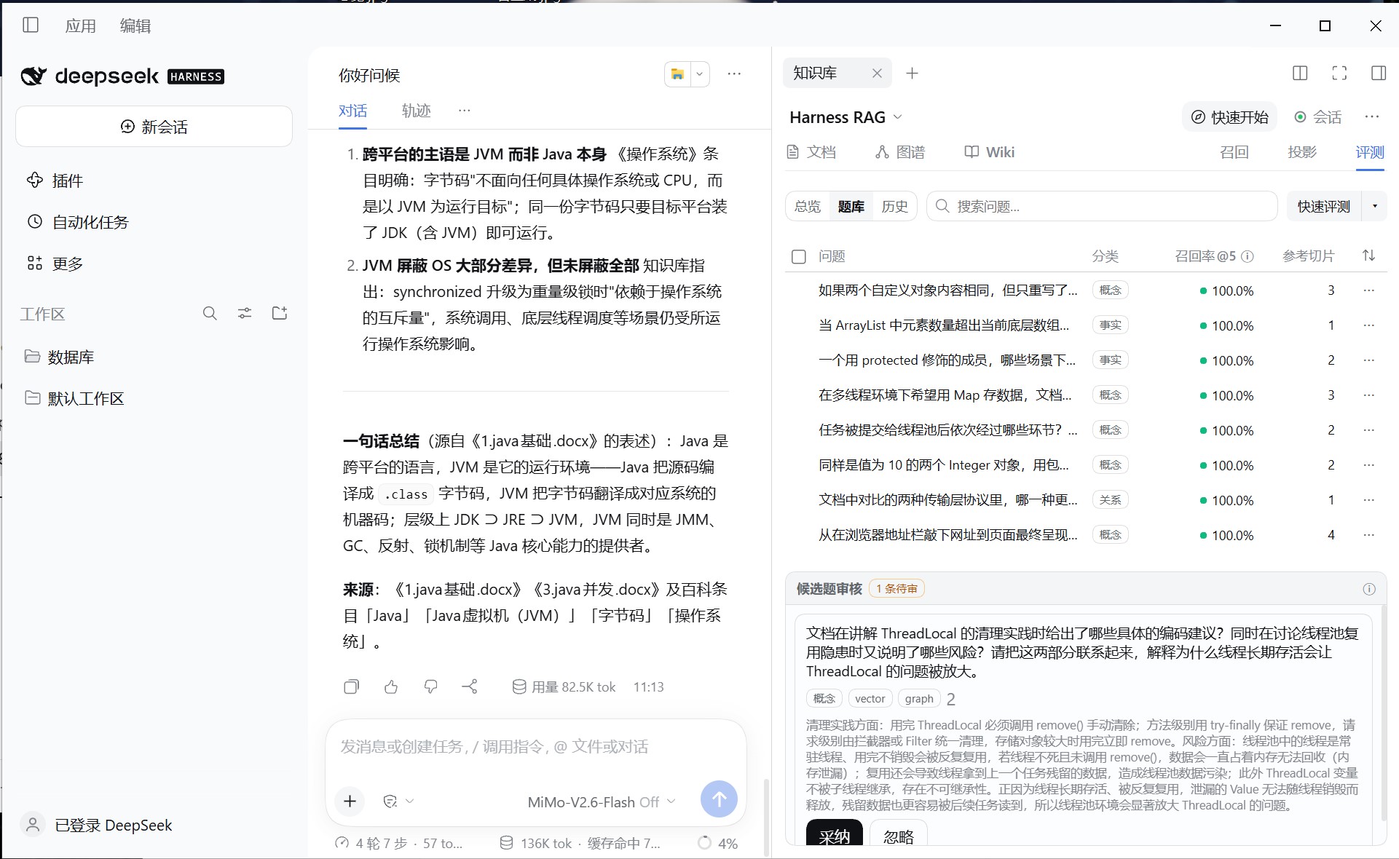Expand the tool mode dropdown in composer
1399x859 pixels.
tap(398, 801)
